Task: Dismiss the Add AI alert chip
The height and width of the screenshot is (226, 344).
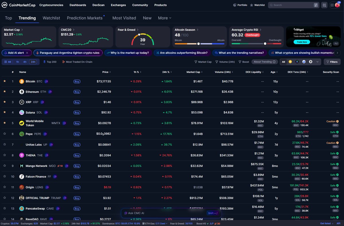Action: (27, 53)
